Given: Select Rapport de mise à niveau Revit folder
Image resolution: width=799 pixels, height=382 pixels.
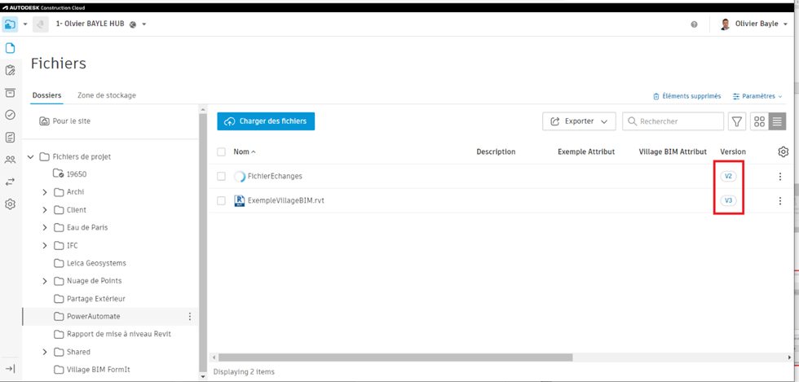Looking at the screenshot, I should coord(119,334).
